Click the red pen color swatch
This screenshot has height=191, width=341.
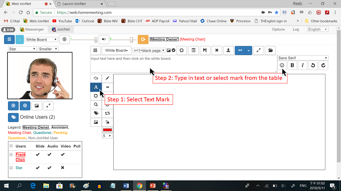(x=107, y=130)
